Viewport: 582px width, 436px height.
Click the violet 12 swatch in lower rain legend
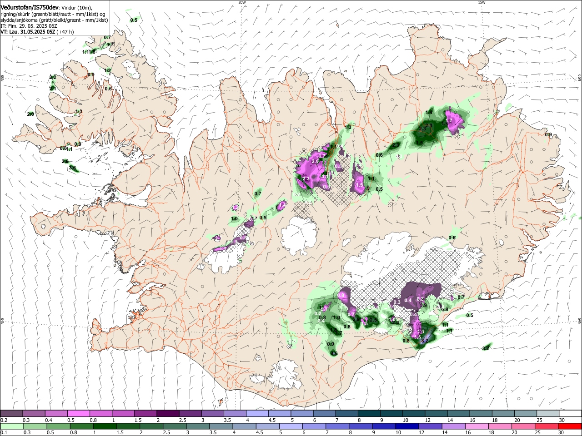430,426
